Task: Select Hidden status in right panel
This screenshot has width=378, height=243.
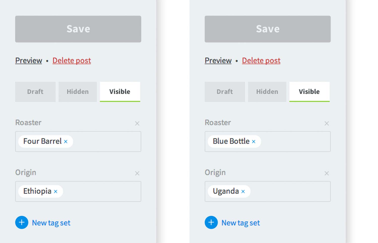Action: (x=267, y=92)
